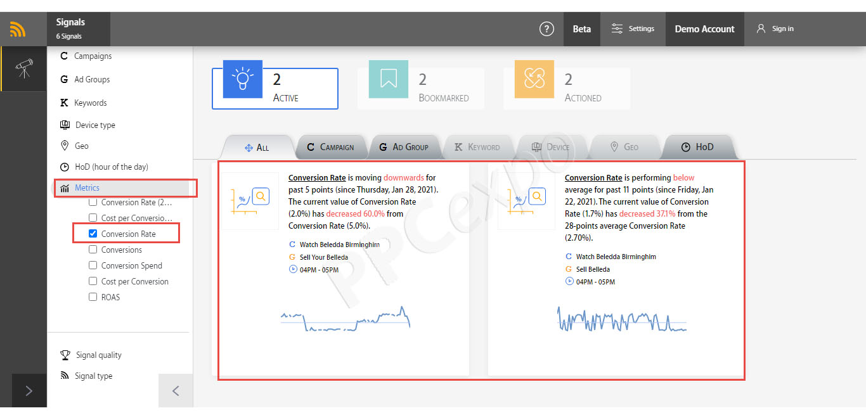
Task: Click the Sign in link
Action: point(775,29)
